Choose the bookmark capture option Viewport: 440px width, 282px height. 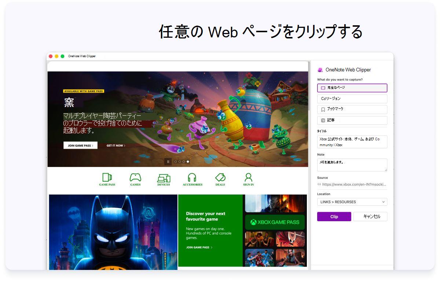coord(352,110)
